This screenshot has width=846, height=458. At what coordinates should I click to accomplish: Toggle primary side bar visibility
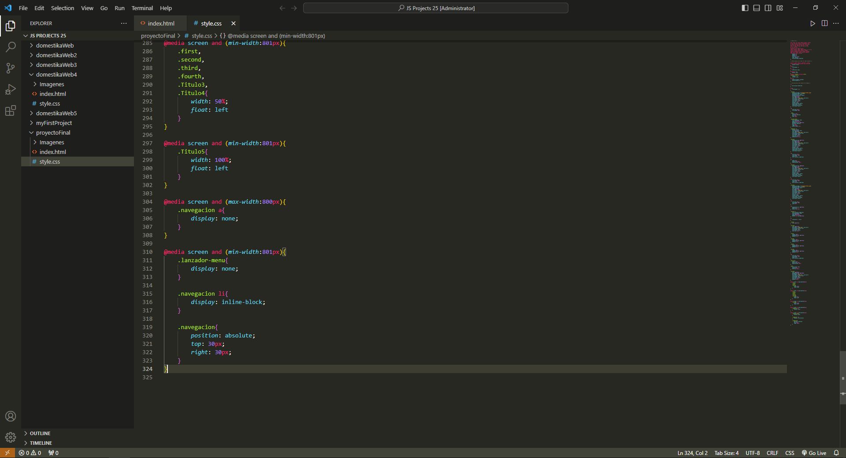(x=745, y=8)
